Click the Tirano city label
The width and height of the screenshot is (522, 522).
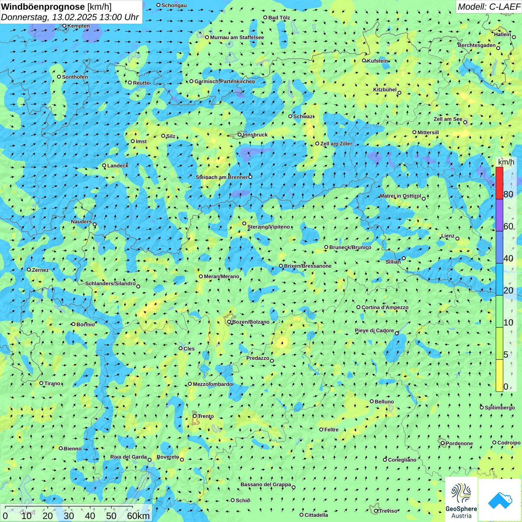(52, 383)
